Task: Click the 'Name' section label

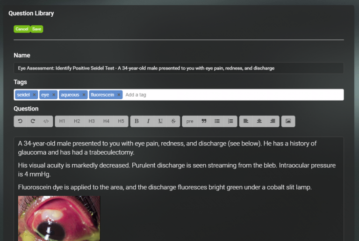Action: click(22, 55)
